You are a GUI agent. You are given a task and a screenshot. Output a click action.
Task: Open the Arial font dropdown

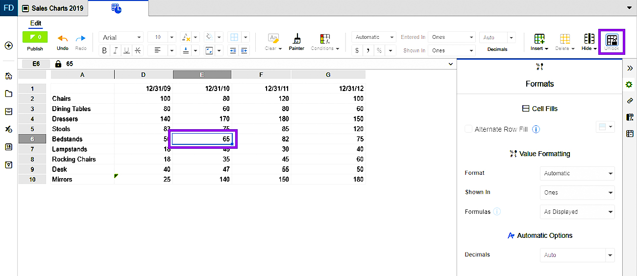tap(121, 37)
